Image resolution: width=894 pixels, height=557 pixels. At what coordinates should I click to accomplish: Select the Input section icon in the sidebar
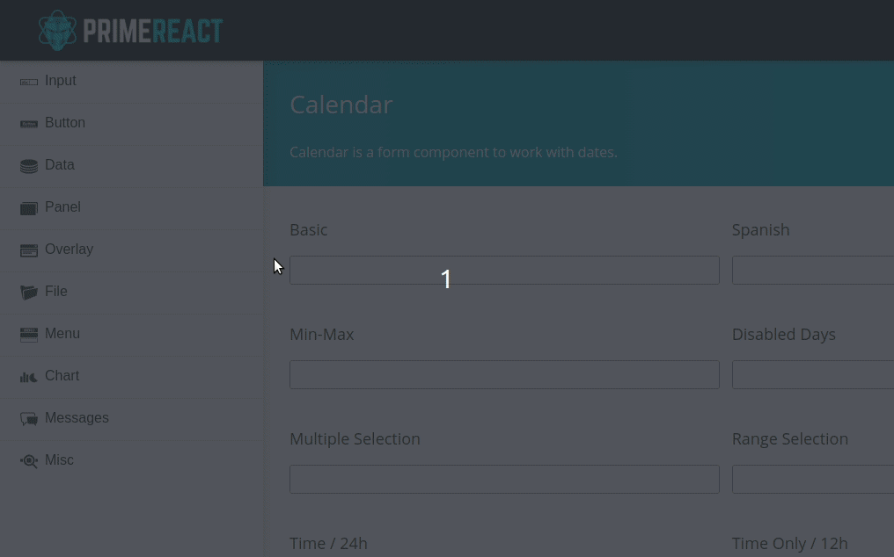[x=29, y=81]
